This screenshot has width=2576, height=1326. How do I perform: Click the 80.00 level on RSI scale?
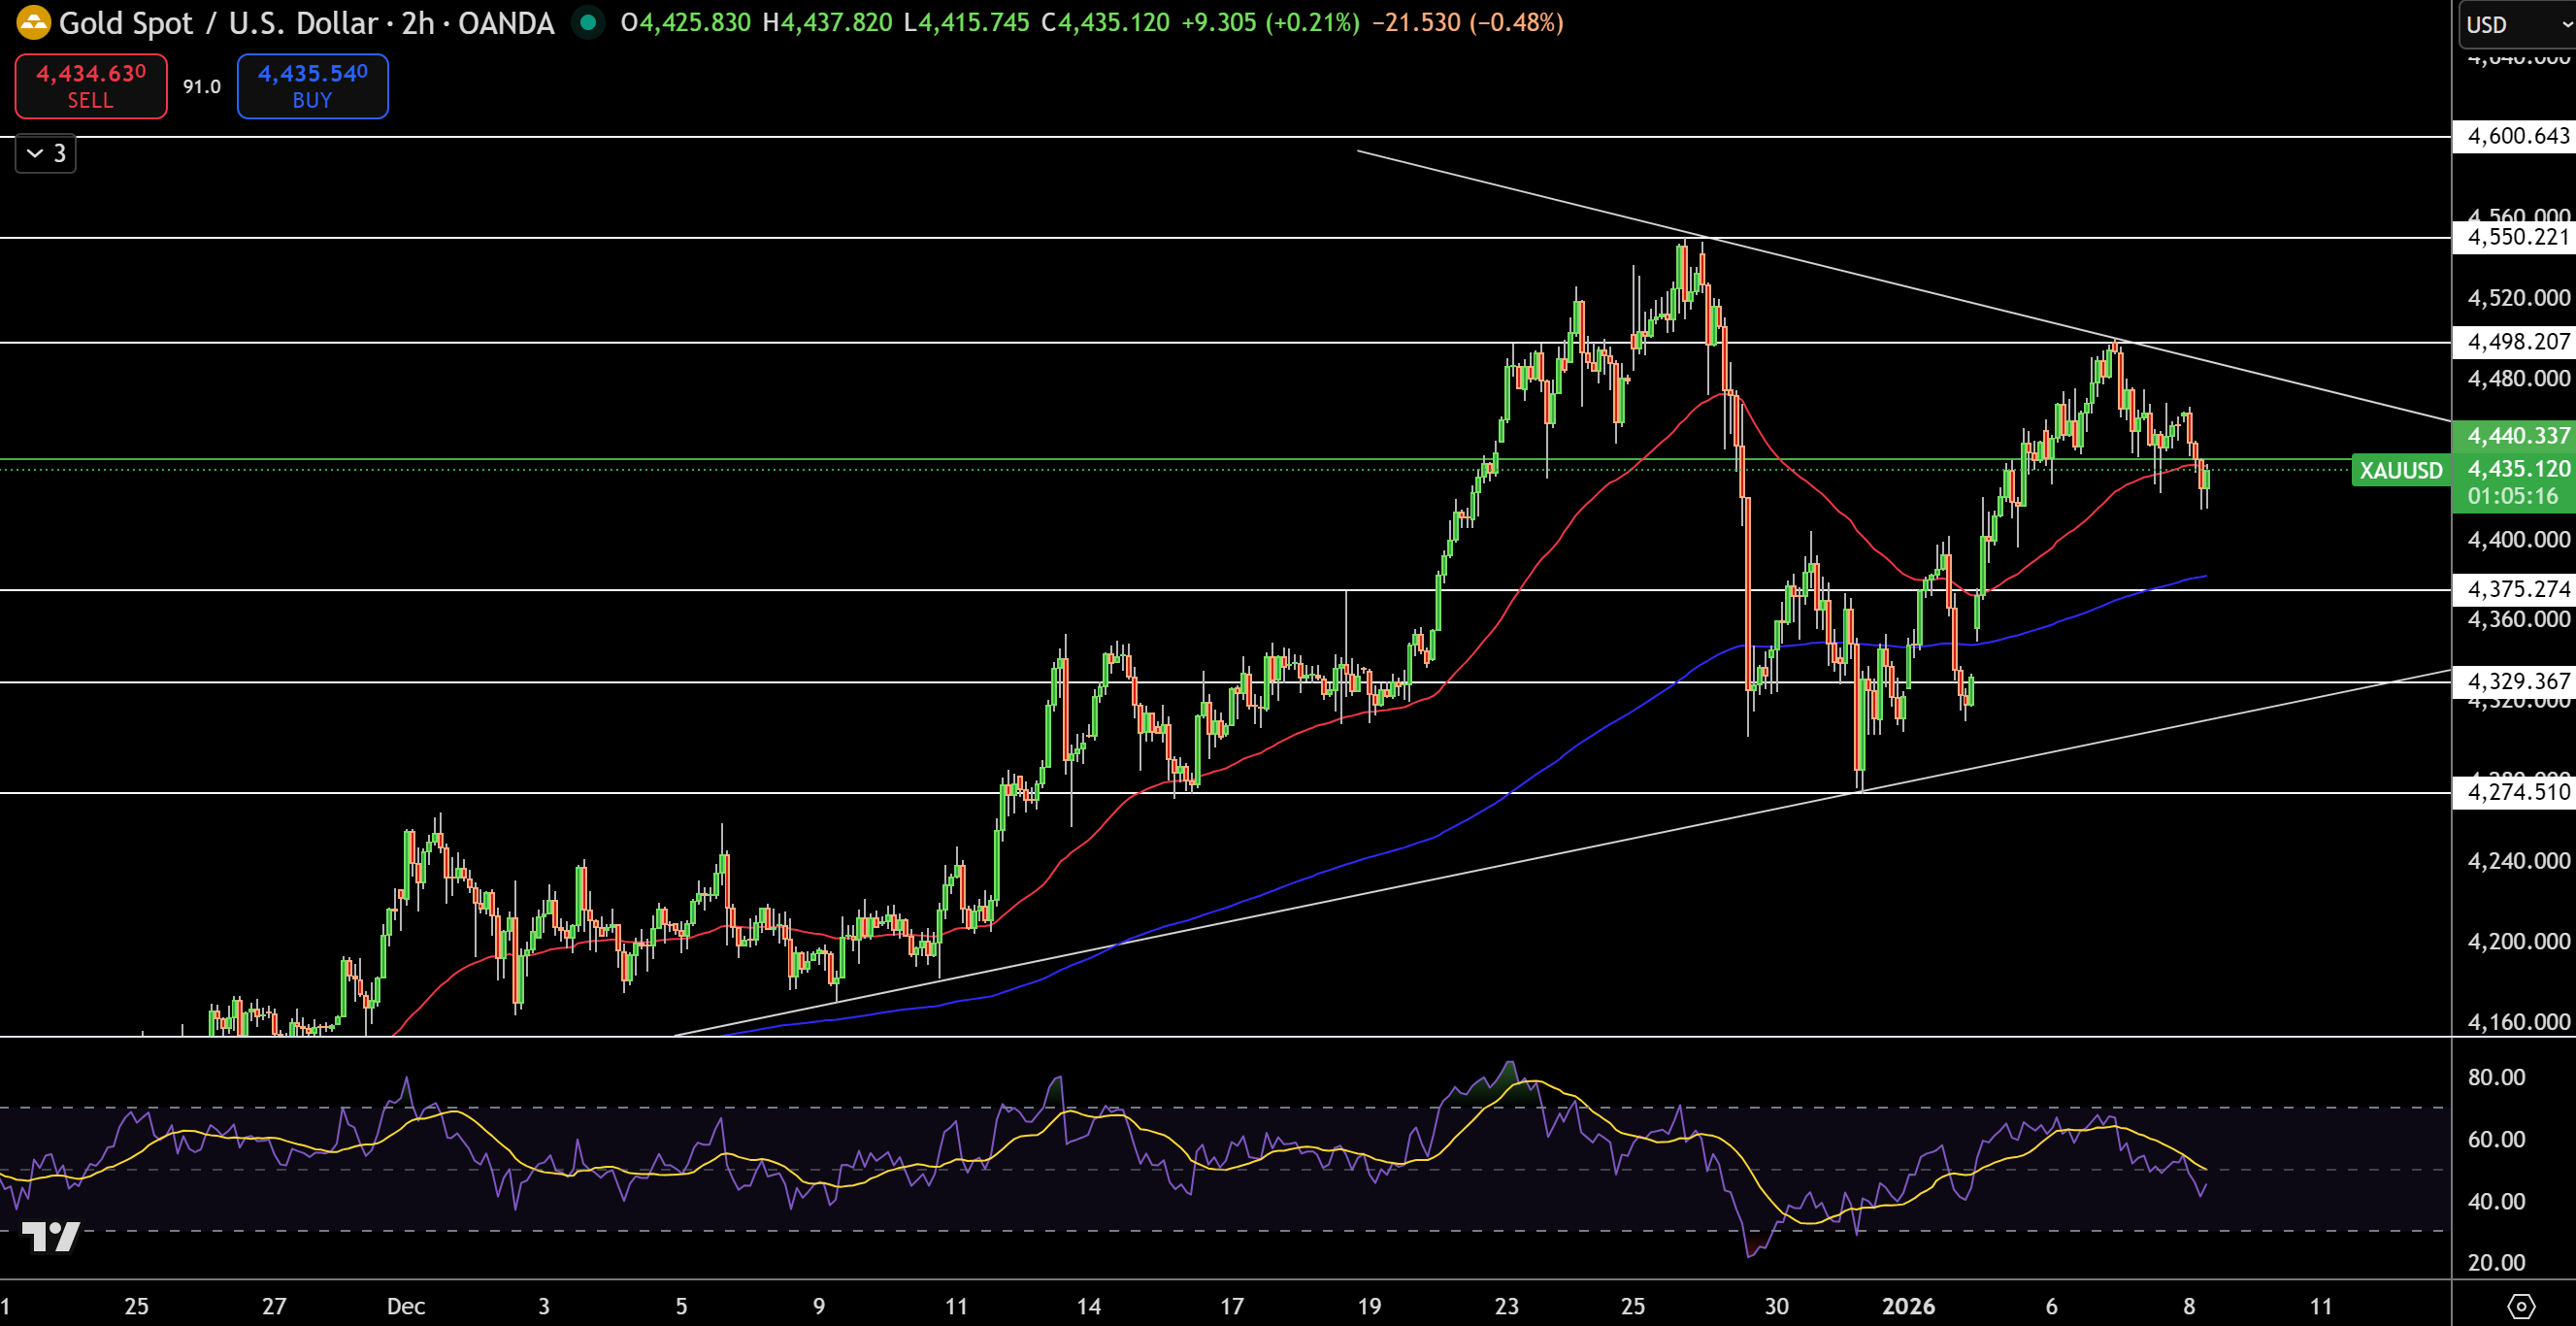pyautogui.click(x=2496, y=1077)
